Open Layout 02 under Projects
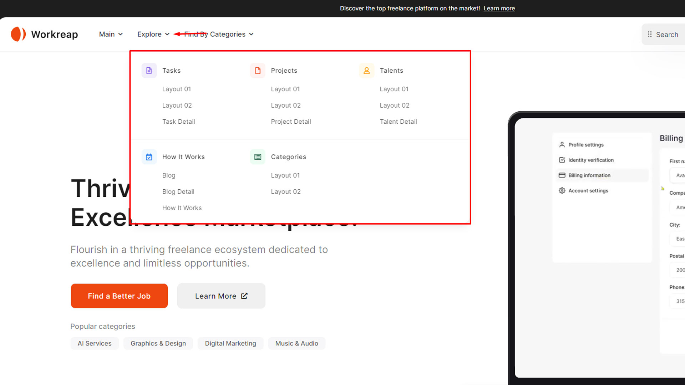The height and width of the screenshot is (385, 685). tap(285, 105)
